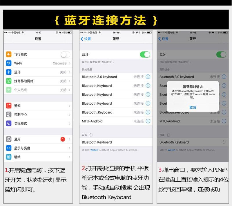Tap the Airplane mode icon in Settings
This screenshot has width=232, height=206.
tap(9, 54)
